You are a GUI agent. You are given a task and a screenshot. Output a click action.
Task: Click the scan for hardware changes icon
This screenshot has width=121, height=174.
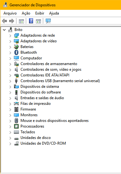(x=48, y=21)
